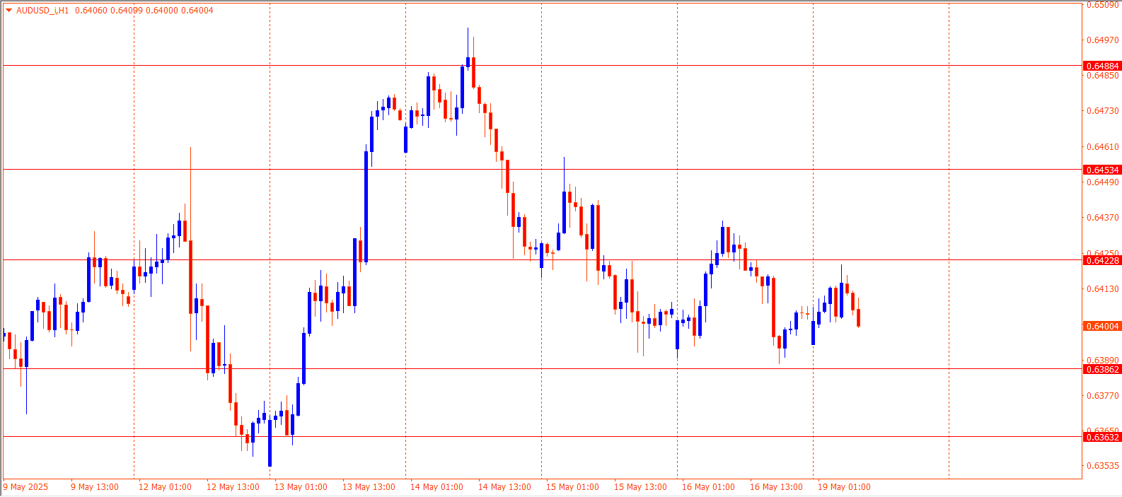Click the 19 May 01:00 time label
Viewport: 1122px width, 497px height.
pos(844,487)
